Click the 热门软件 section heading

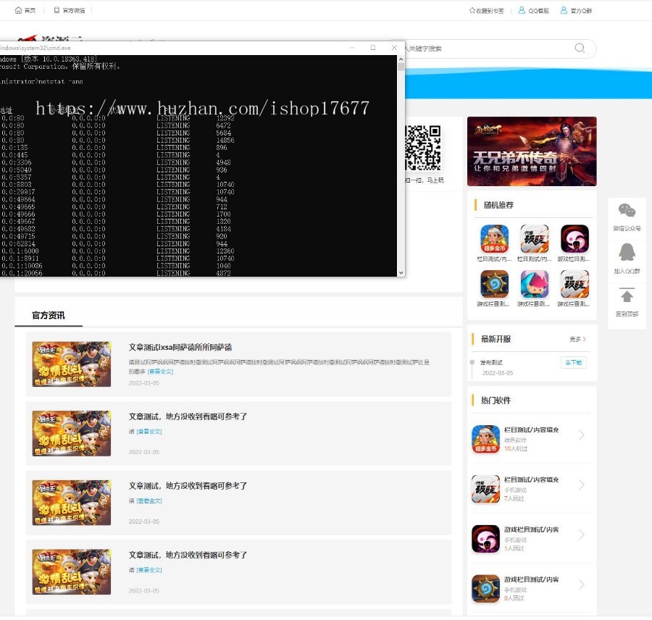pos(496,401)
